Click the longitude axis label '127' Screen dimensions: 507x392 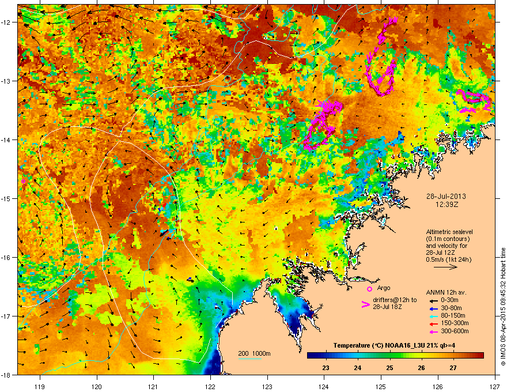495,386
